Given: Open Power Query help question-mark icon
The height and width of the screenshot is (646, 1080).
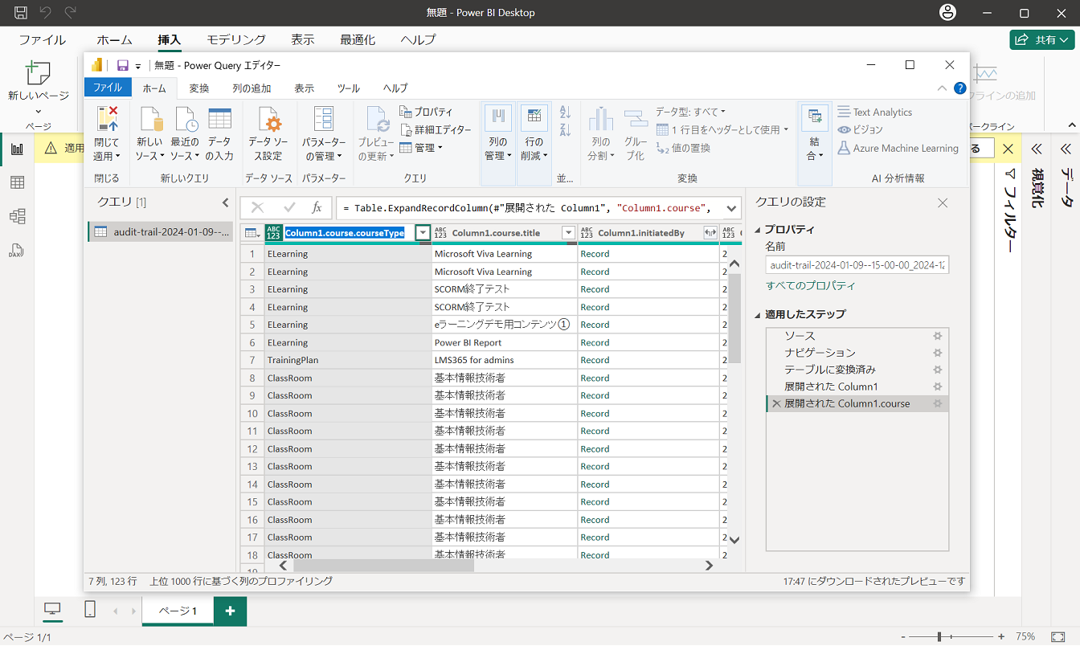Looking at the screenshot, I should (x=959, y=88).
